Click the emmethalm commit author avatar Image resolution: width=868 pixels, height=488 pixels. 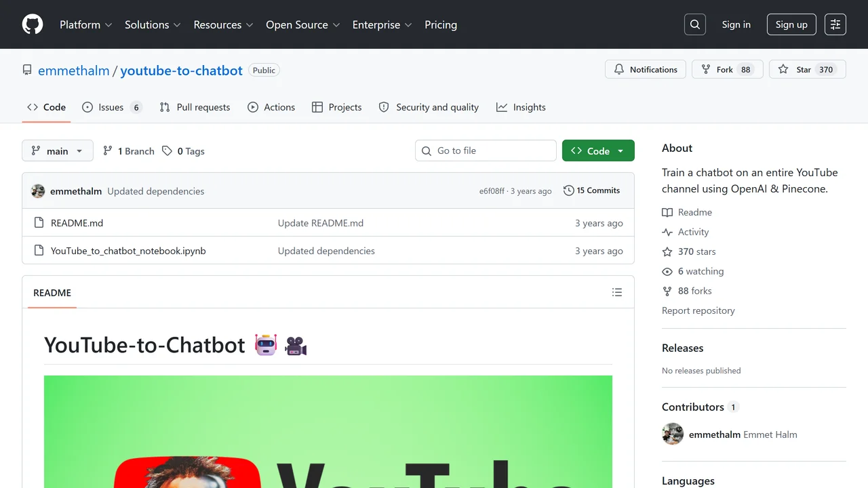coord(38,191)
